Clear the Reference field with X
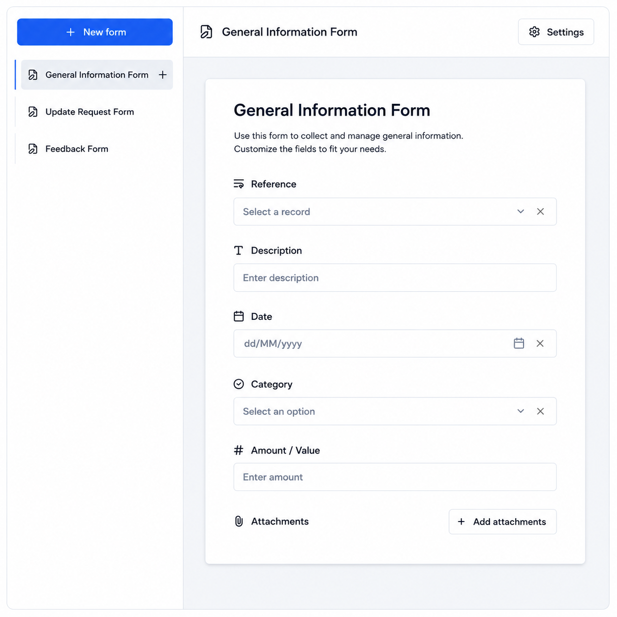Viewport: 617px width, 617px height. [540, 212]
